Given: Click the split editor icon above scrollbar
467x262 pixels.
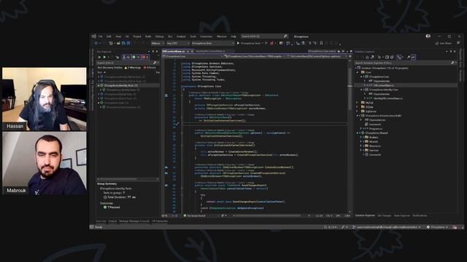Looking at the screenshot, I should [x=350, y=56].
